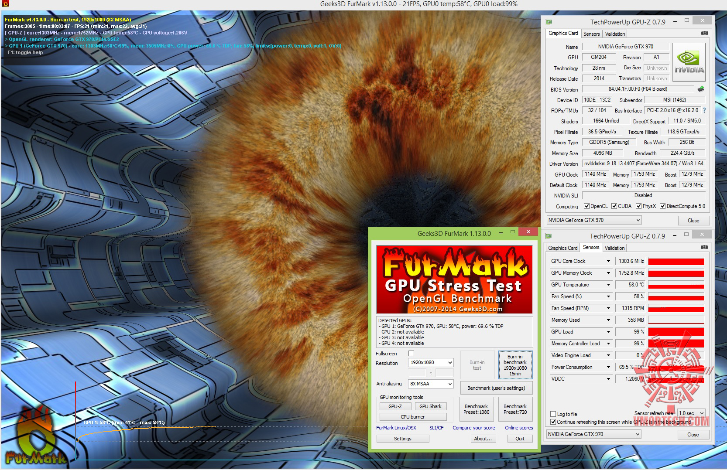Open the SLI/CF link

[436, 428]
